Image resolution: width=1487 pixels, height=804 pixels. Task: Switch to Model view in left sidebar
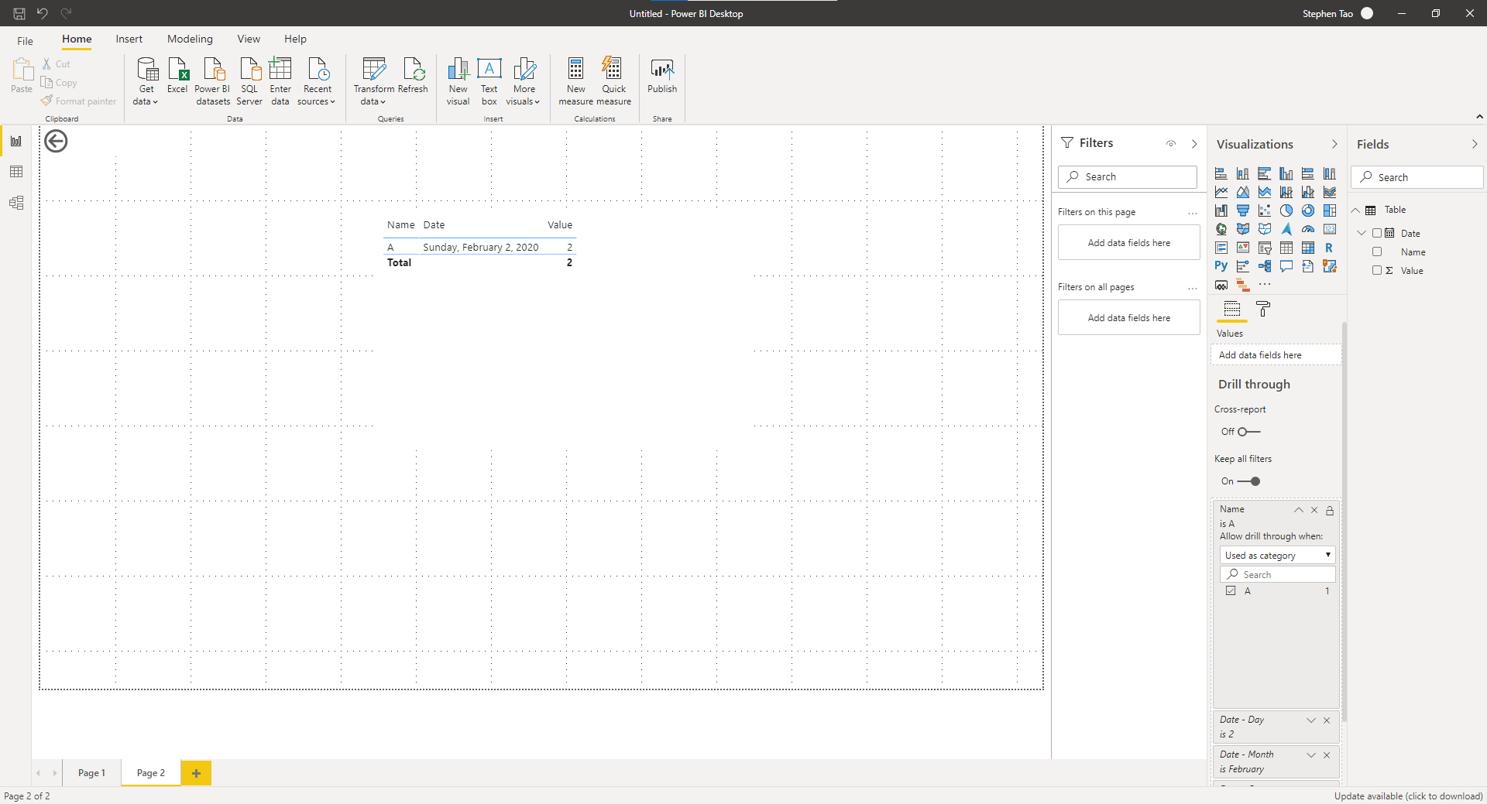tap(16, 203)
